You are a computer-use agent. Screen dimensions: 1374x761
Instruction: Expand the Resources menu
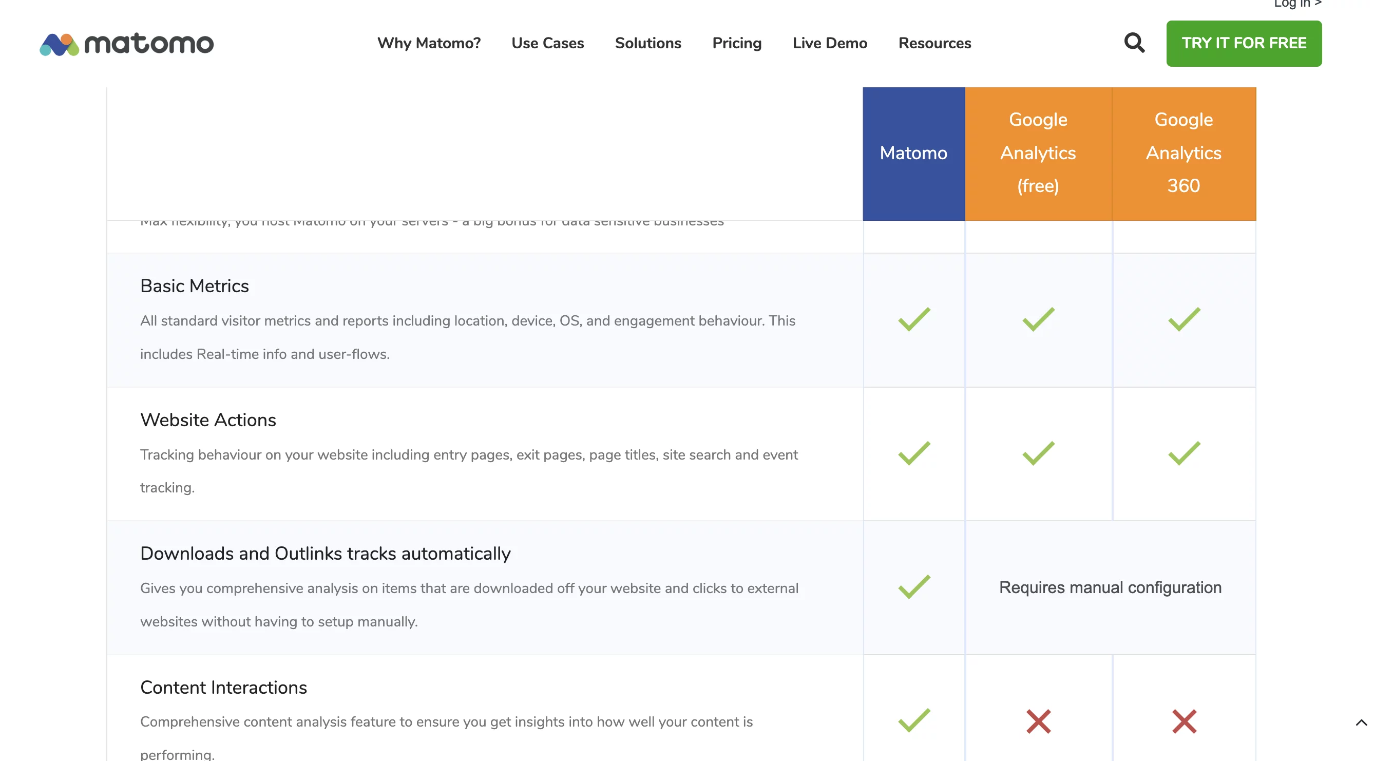(934, 43)
